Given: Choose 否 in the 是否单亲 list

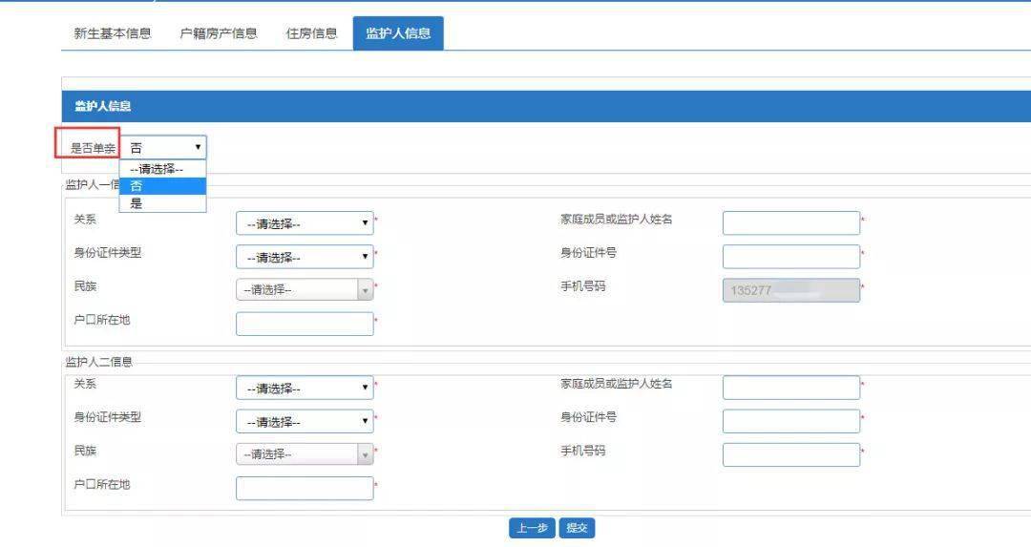Looking at the screenshot, I should point(162,186).
